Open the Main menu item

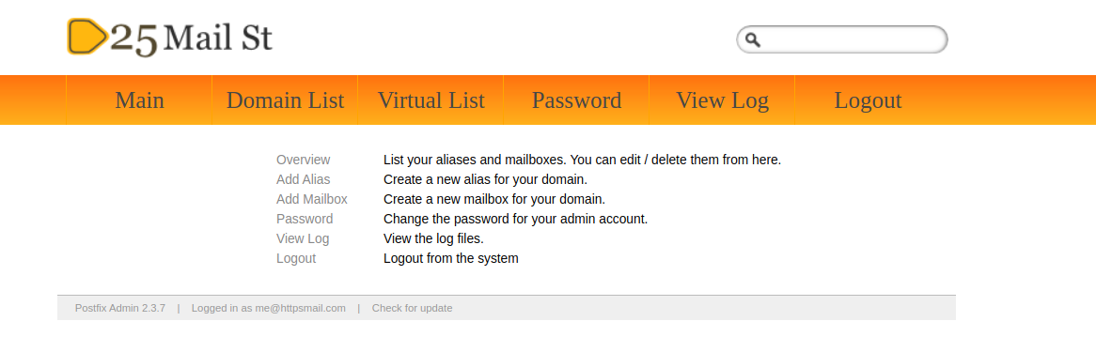click(139, 99)
